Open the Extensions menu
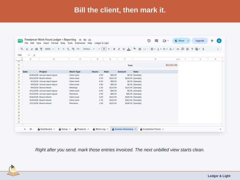240x180 pixels. pos(80,43)
